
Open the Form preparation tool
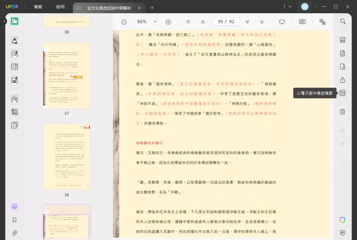pyautogui.click(x=15, y=67)
